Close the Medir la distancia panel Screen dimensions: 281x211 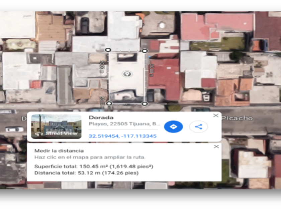(x=216, y=147)
